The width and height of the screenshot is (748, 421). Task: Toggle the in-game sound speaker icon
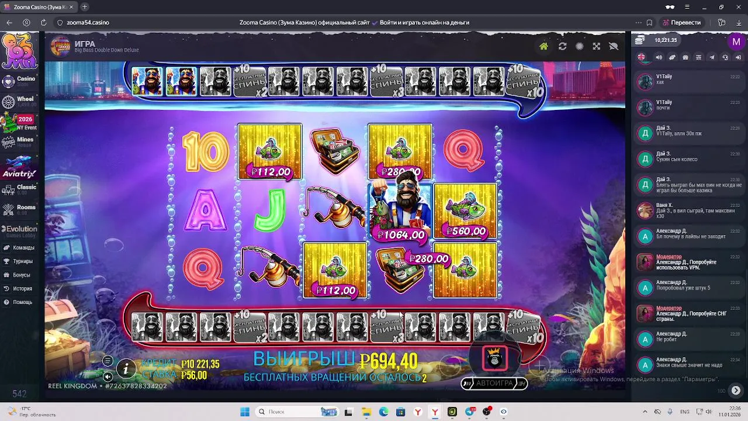[108, 377]
